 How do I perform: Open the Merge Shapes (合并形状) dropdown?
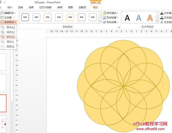(x=9, y=22)
